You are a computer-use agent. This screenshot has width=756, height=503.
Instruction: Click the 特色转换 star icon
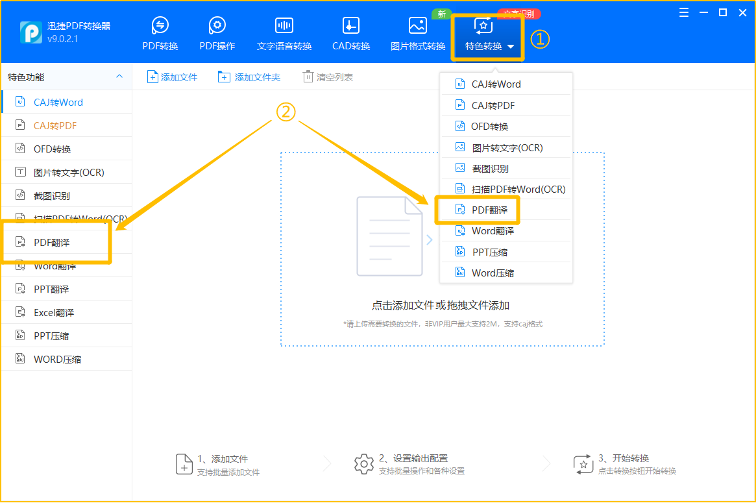click(483, 25)
